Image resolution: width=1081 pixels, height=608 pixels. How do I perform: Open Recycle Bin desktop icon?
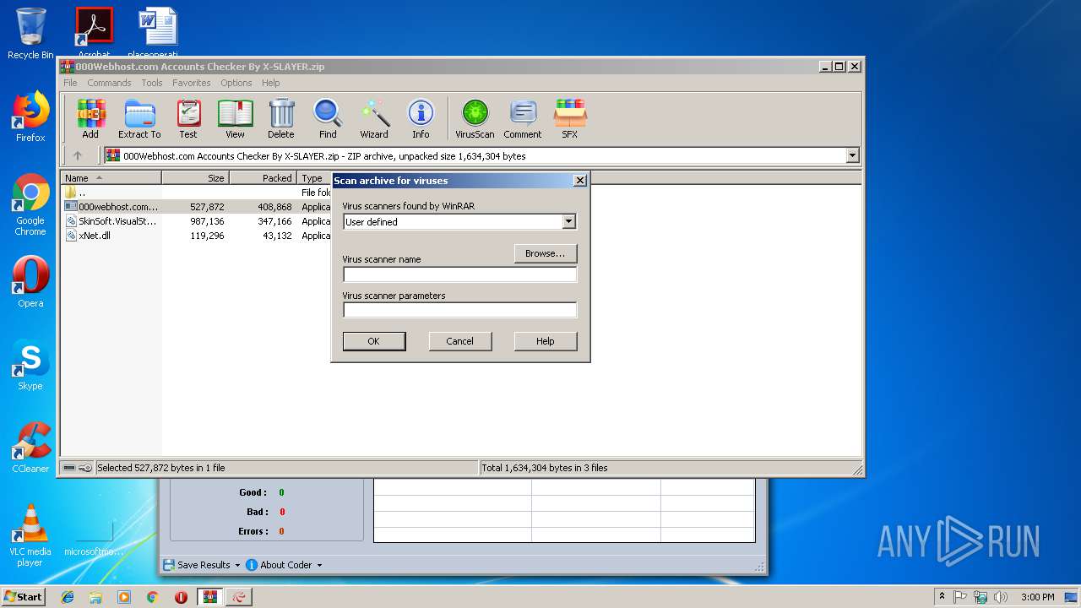click(x=30, y=34)
